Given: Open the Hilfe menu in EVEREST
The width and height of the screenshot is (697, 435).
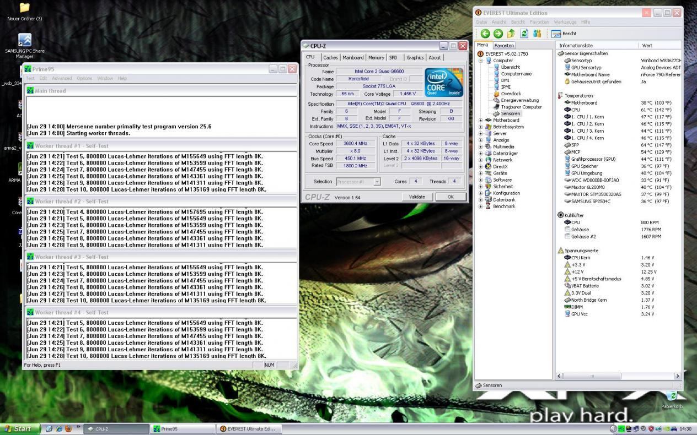Looking at the screenshot, I should 586,22.
